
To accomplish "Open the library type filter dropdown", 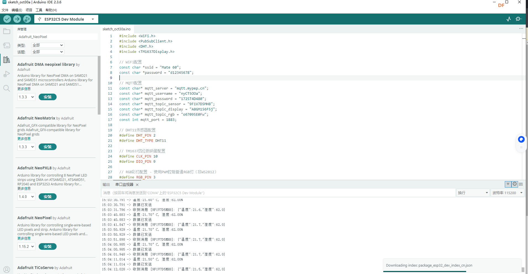I will pos(48,45).
